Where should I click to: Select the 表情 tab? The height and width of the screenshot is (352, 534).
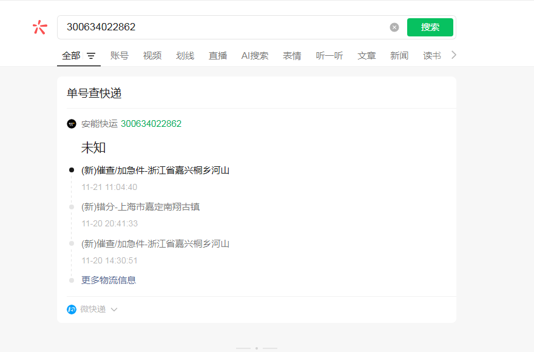pos(292,56)
